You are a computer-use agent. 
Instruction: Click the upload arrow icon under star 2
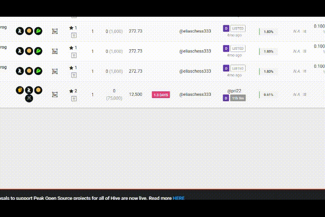[74, 99]
